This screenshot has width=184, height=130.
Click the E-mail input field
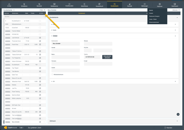click(x=98, y=64)
